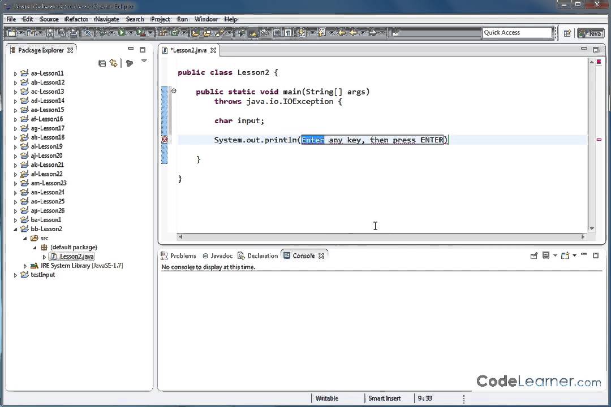Close the Console view tab

coord(321,256)
